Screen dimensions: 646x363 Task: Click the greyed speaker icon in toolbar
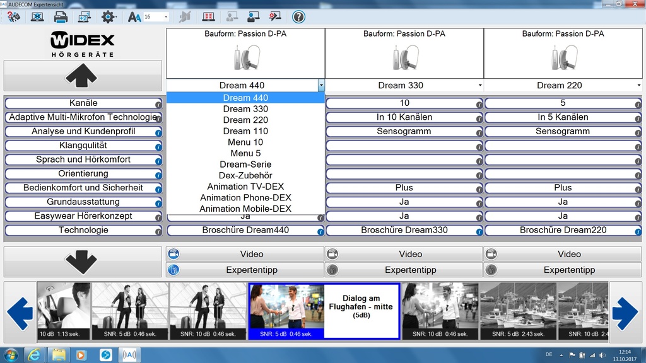(185, 17)
